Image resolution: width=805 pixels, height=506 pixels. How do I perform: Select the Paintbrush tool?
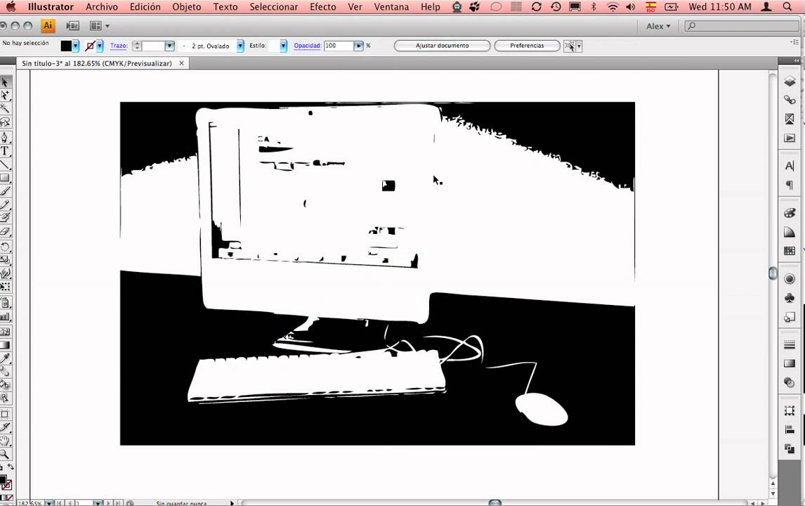(x=5, y=191)
